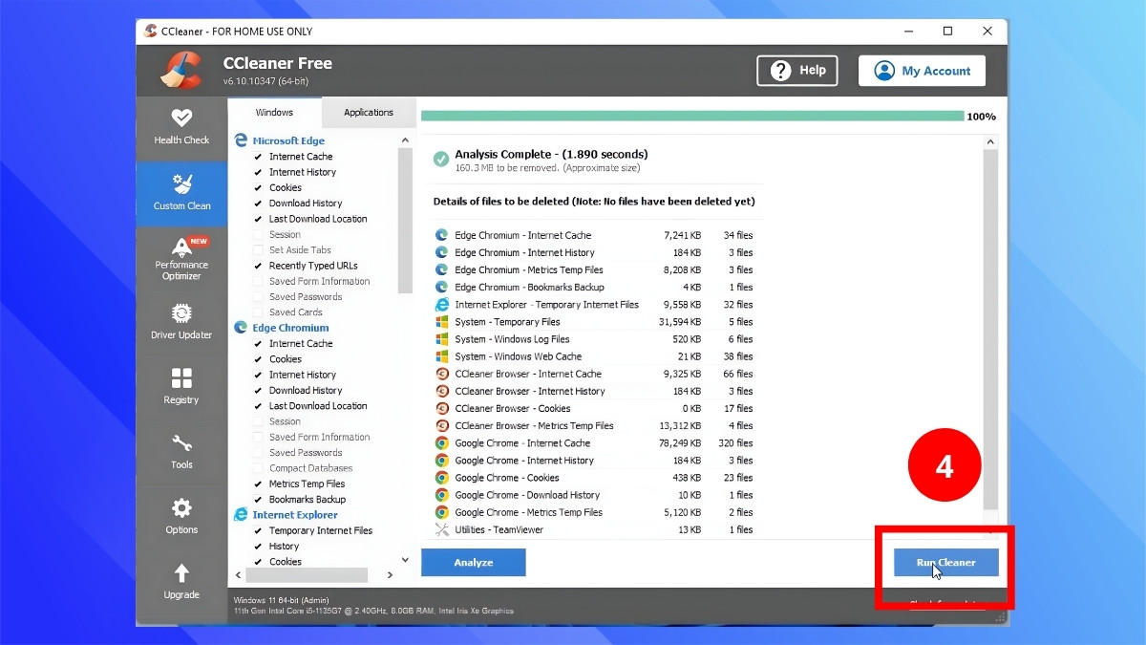View the 100% analysis progress bar
The width and height of the screenshot is (1146, 645).
click(x=694, y=115)
